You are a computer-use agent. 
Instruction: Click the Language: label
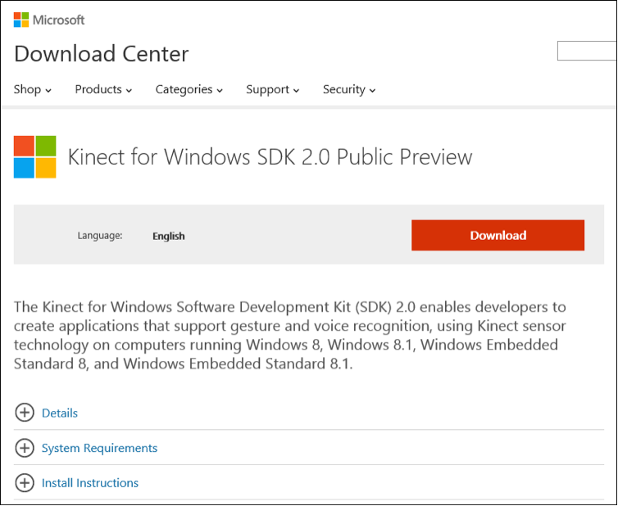pos(100,236)
